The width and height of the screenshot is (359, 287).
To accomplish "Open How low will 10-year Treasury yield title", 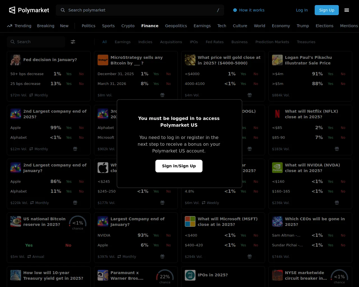I will (53, 276).
